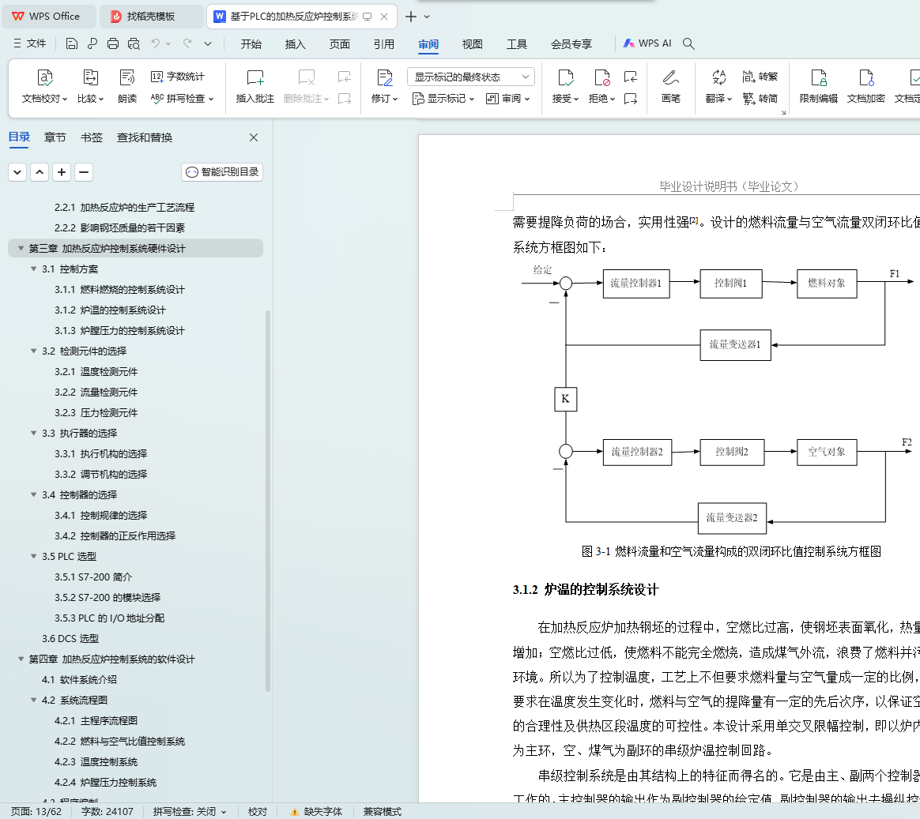Screen dimensions: 920x819
Task: Select 3.1.2 炉温的控制系统设计 entry
Action: pyautogui.click(x=111, y=310)
